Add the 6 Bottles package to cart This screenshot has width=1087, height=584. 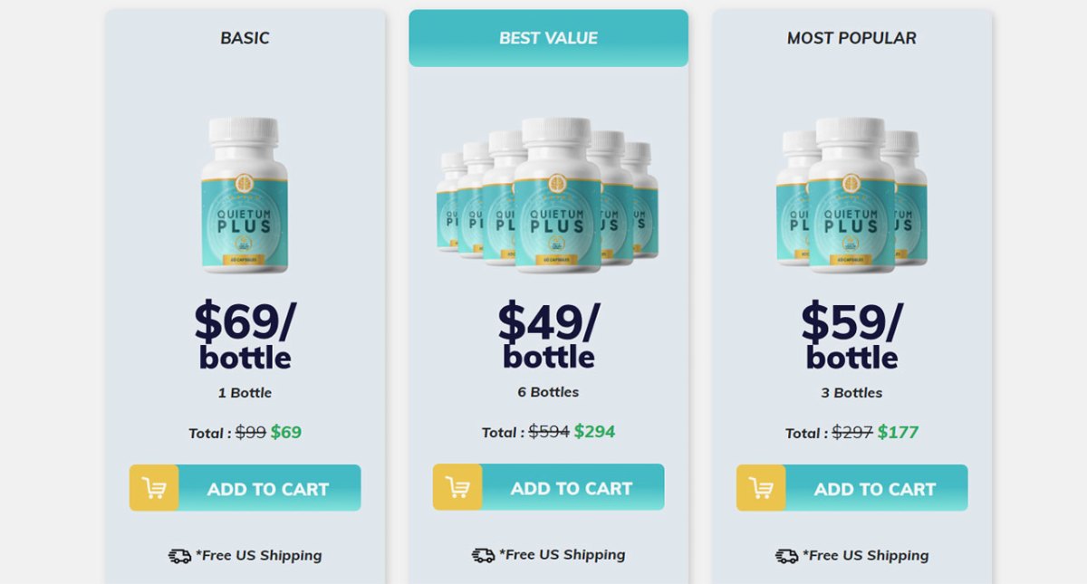click(572, 488)
